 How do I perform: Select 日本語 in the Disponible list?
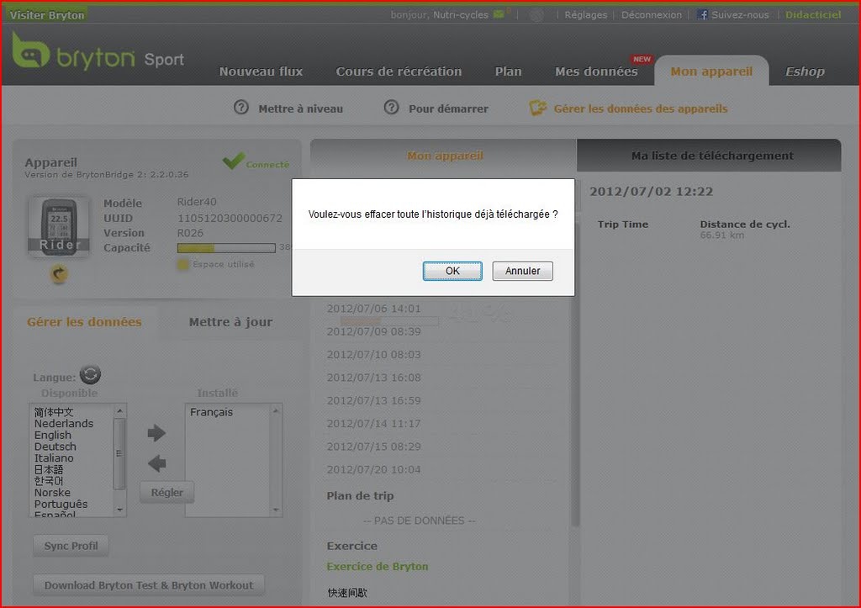pos(49,469)
